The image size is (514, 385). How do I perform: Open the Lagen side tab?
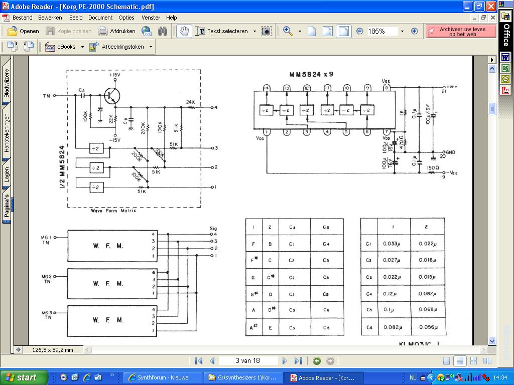(7, 174)
